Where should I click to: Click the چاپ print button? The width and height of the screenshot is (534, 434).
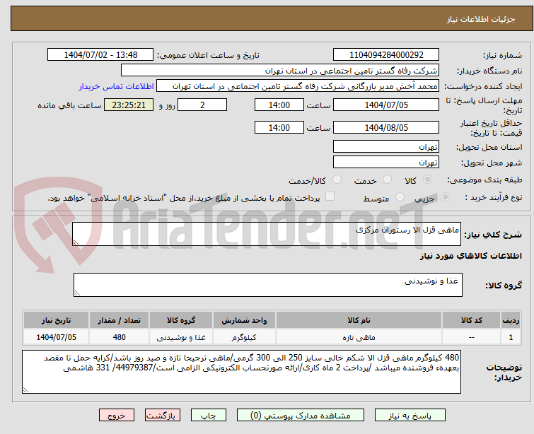(x=209, y=416)
